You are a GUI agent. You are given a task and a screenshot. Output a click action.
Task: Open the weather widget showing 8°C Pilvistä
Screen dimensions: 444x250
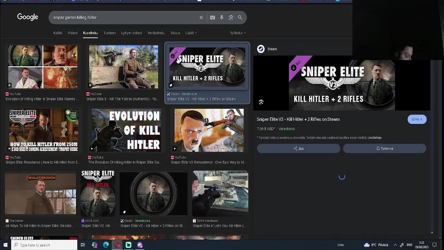[376, 245]
